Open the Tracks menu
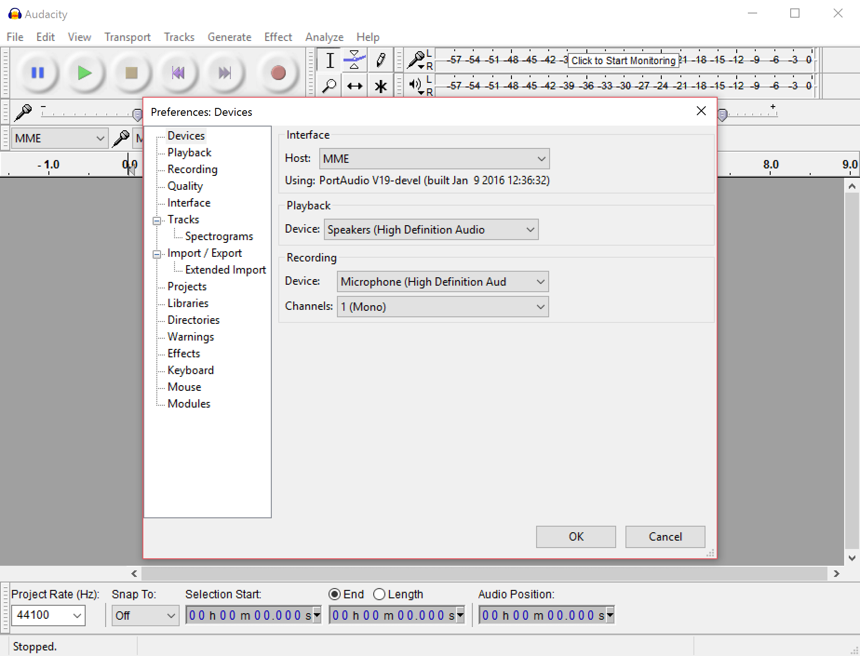This screenshot has height=656, width=860. [x=179, y=37]
